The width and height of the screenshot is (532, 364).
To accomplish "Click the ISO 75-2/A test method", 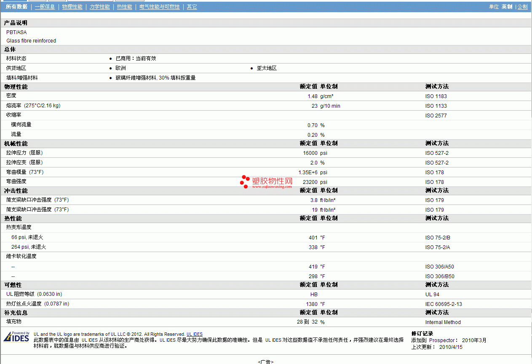I will coord(438,247).
